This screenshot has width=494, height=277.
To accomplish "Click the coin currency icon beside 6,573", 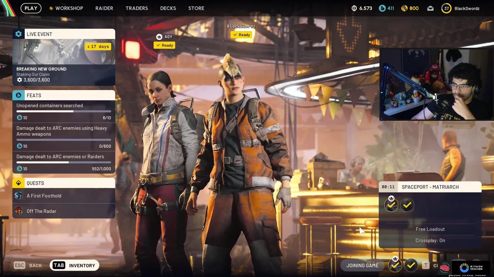I will click(354, 8).
